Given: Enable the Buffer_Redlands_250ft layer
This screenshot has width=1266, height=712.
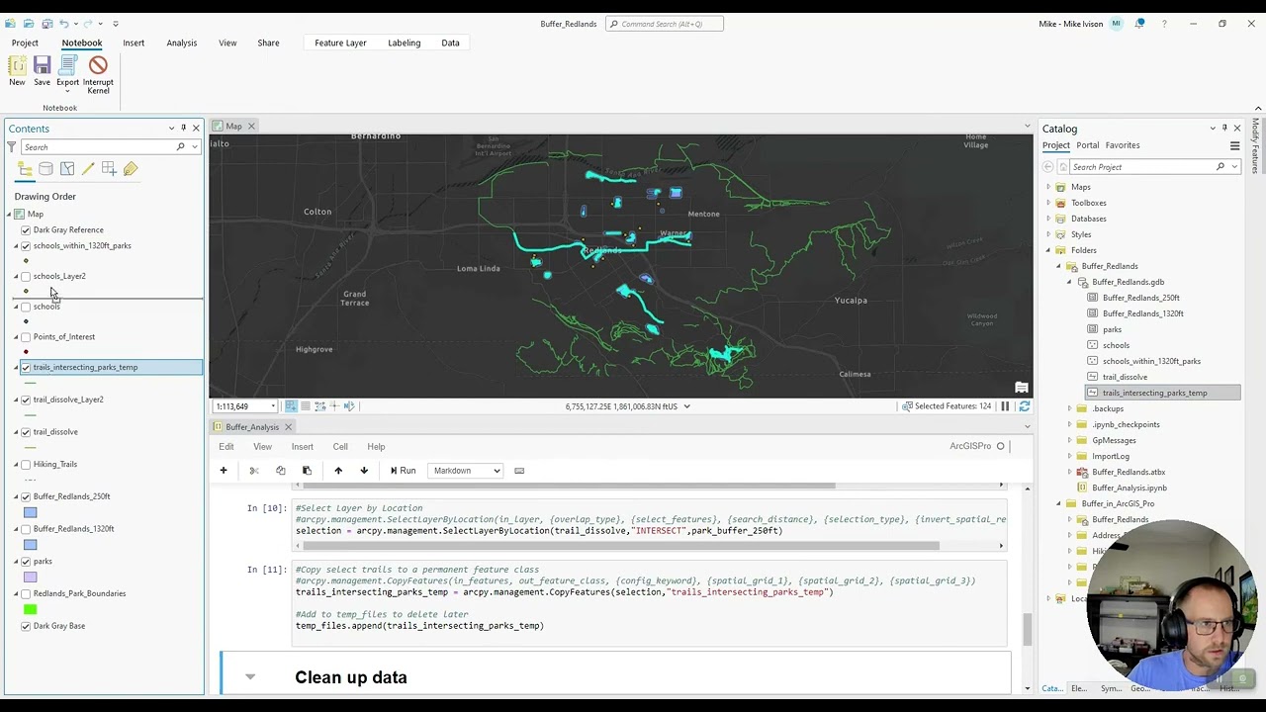Looking at the screenshot, I should [x=26, y=496].
